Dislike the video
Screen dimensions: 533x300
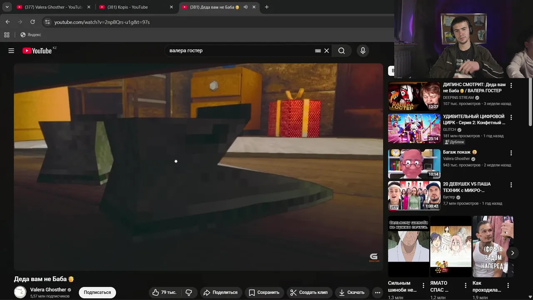189,292
